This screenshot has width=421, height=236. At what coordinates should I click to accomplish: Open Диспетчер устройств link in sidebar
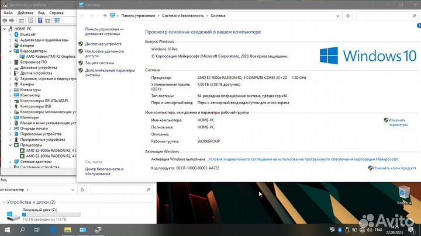coord(103,44)
